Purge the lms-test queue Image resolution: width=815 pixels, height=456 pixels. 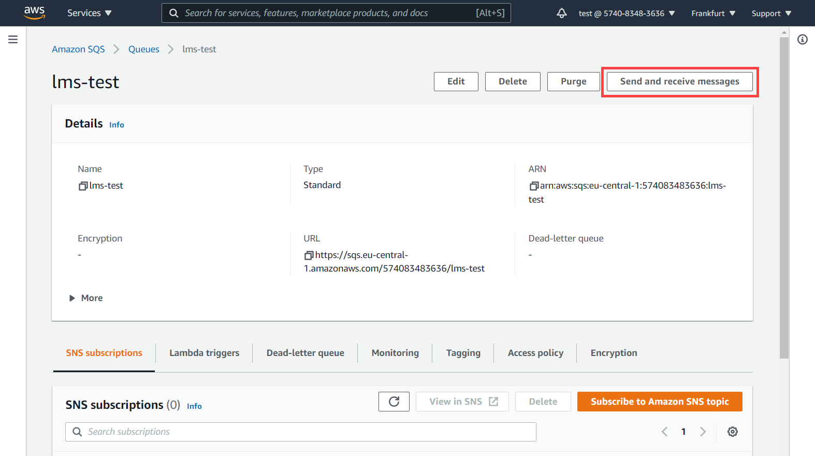click(x=574, y=81)
